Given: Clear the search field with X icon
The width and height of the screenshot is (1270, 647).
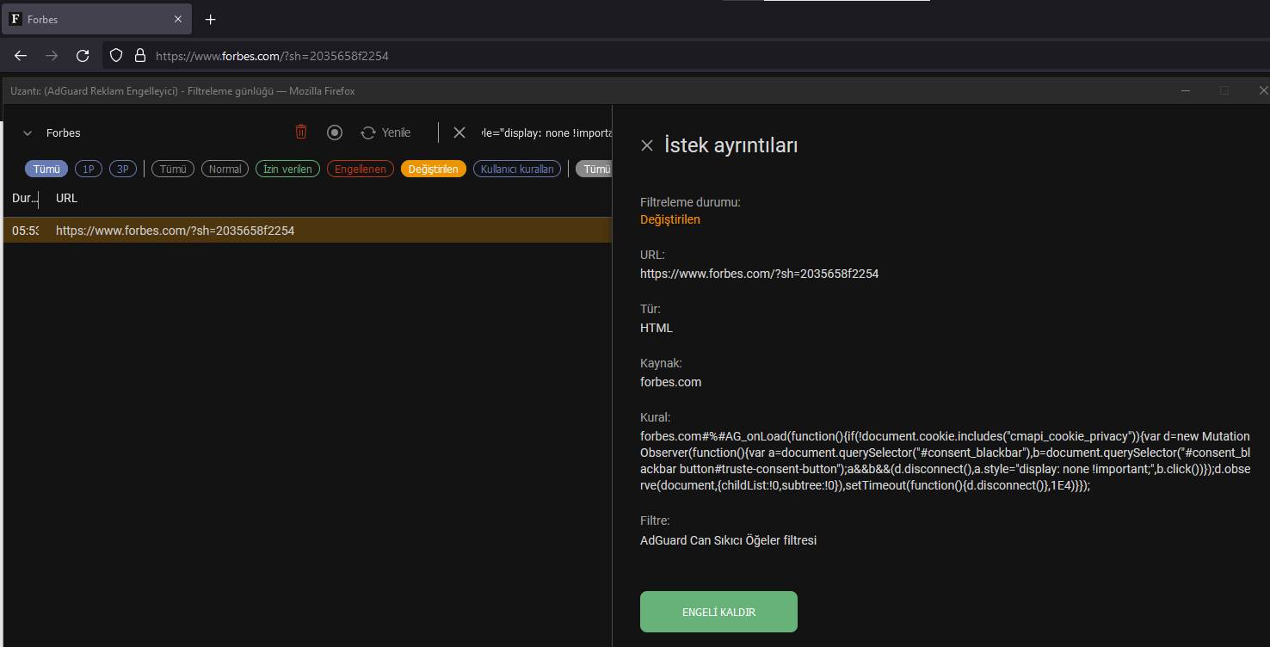Looking at the screenshot, I should point(459,132).
